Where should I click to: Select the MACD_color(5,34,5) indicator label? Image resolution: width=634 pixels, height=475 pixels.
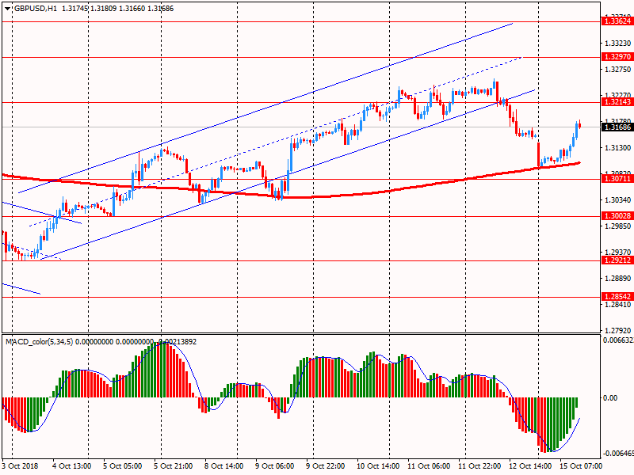(39, 342)
